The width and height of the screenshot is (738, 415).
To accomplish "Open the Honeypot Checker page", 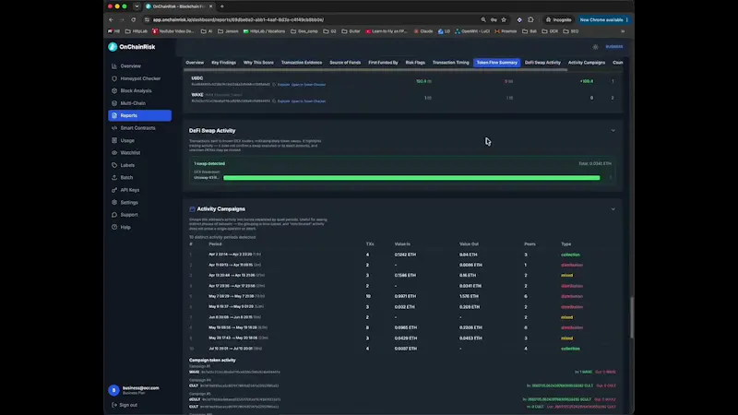I will [140, 78].
